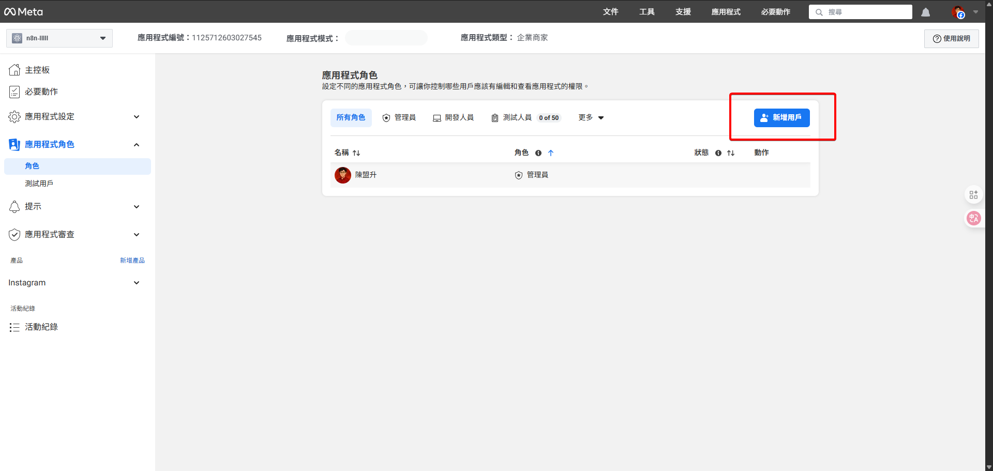Expand the 更多 roles dropdown

pyautogui.click(x=591, y=117)
